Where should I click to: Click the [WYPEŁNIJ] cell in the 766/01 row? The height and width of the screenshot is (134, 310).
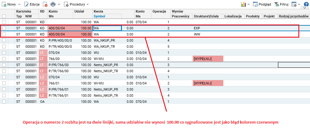click(x=208, y=83)
